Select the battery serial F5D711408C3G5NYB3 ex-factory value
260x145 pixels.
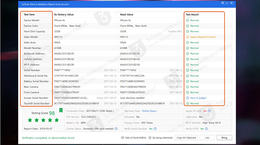click(x=66, y=82)
